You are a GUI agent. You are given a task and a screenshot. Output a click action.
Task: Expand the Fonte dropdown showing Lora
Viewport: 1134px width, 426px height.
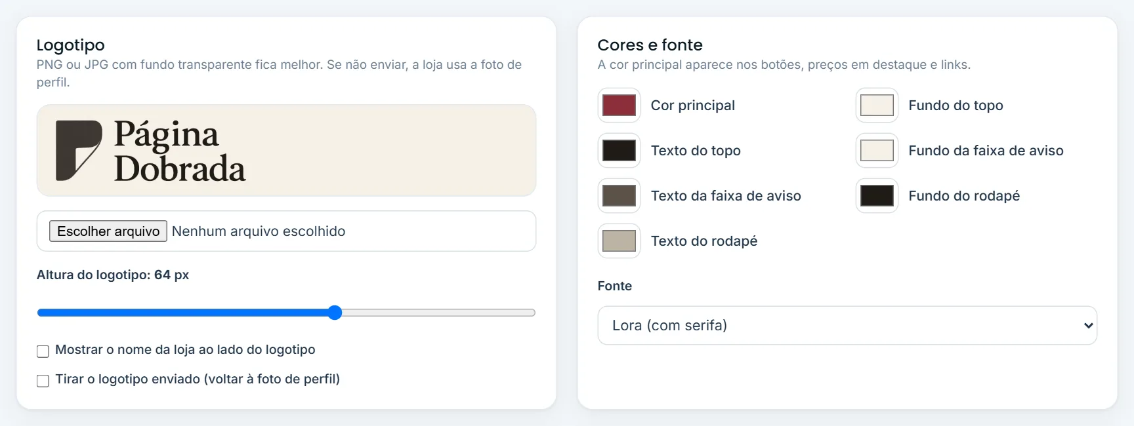pos(847,325)
